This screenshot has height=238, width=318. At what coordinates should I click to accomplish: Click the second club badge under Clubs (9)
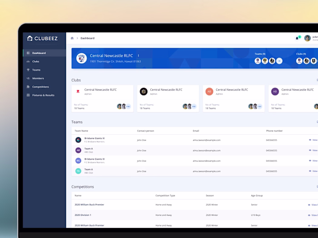click(306, 61)
